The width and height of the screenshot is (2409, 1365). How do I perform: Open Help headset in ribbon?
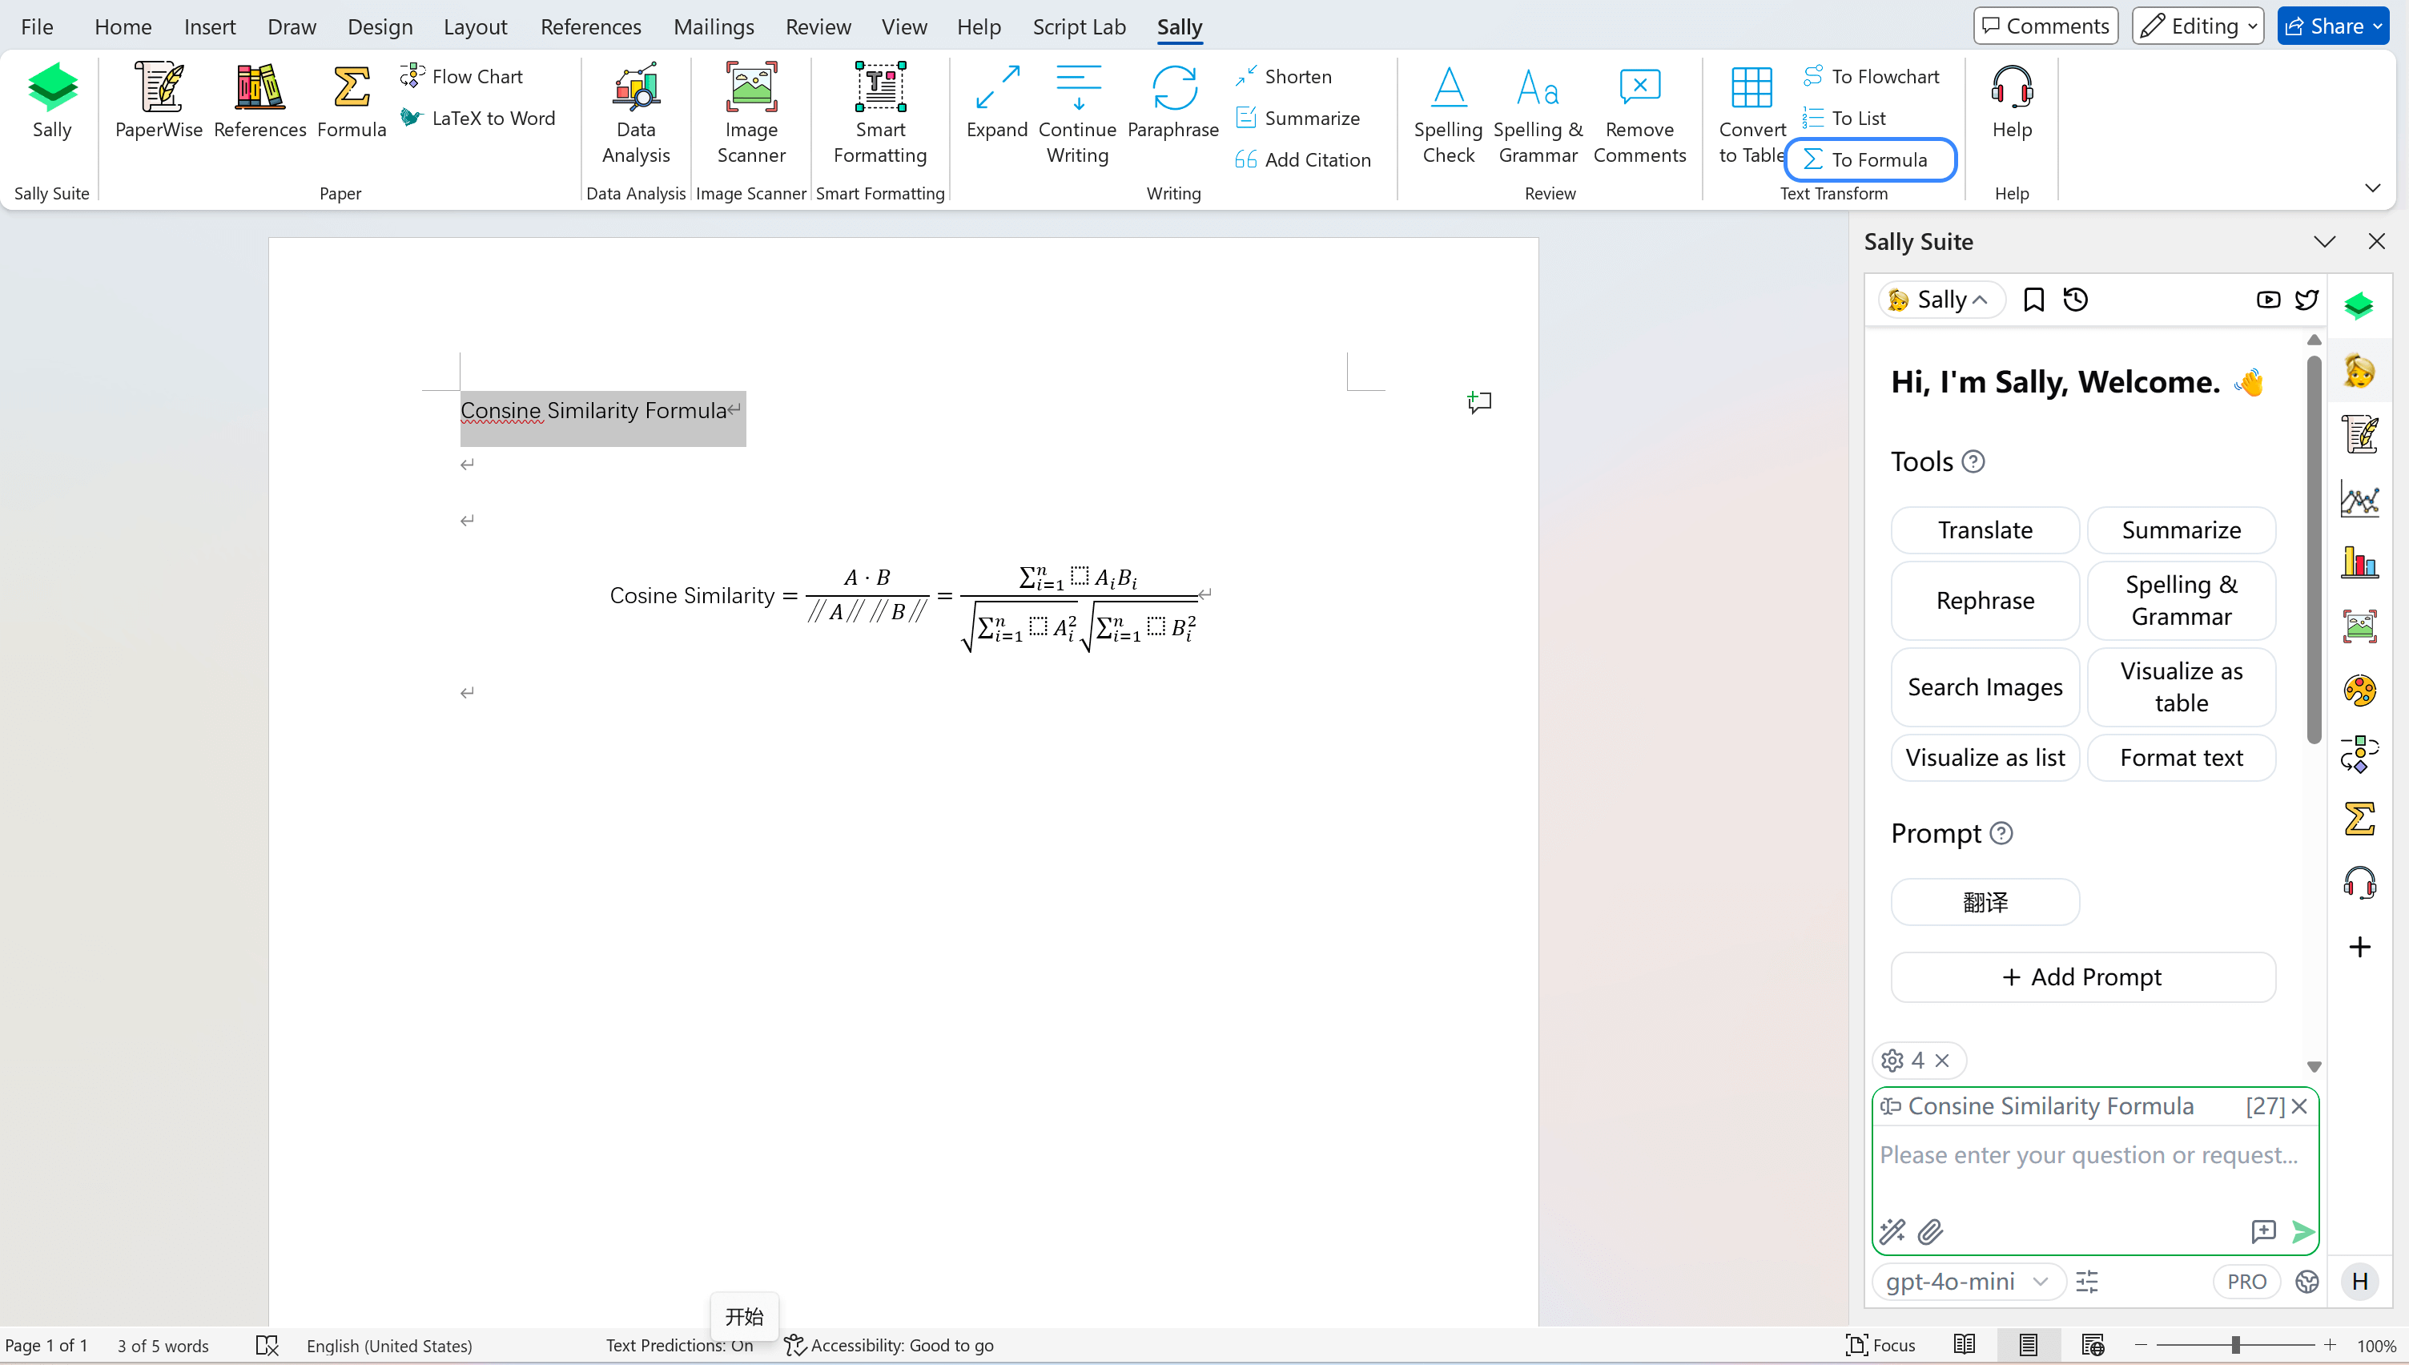(2011, 101)
